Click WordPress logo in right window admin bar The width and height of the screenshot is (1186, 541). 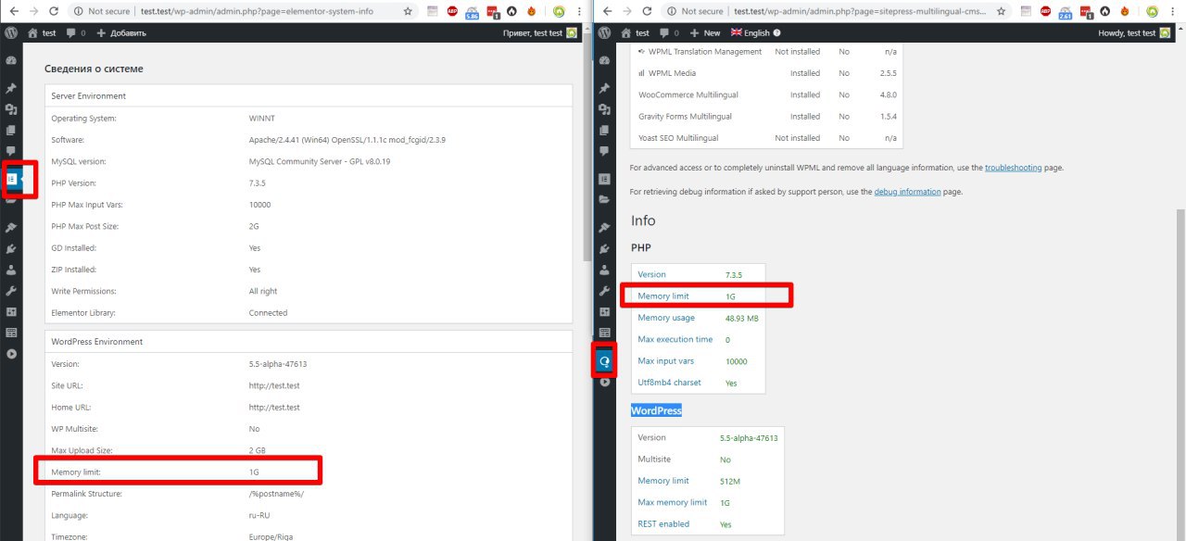coord(605,32)
